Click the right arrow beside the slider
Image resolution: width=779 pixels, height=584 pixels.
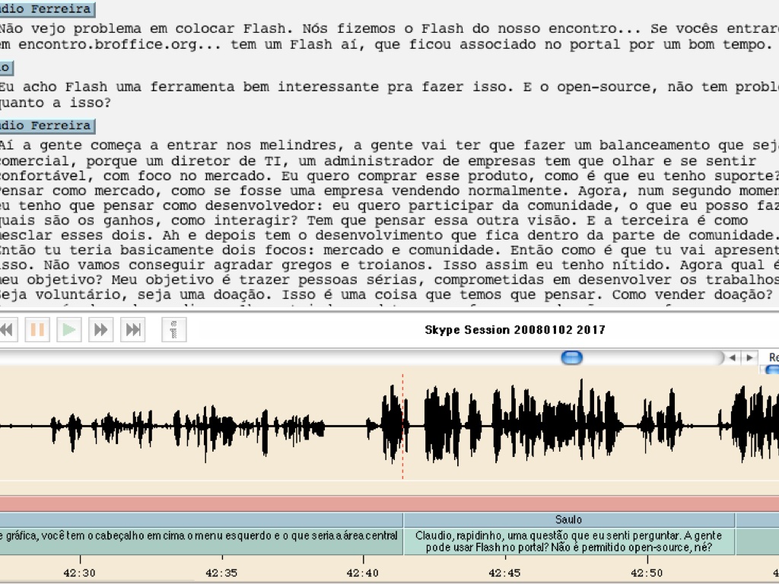point(750,357)
